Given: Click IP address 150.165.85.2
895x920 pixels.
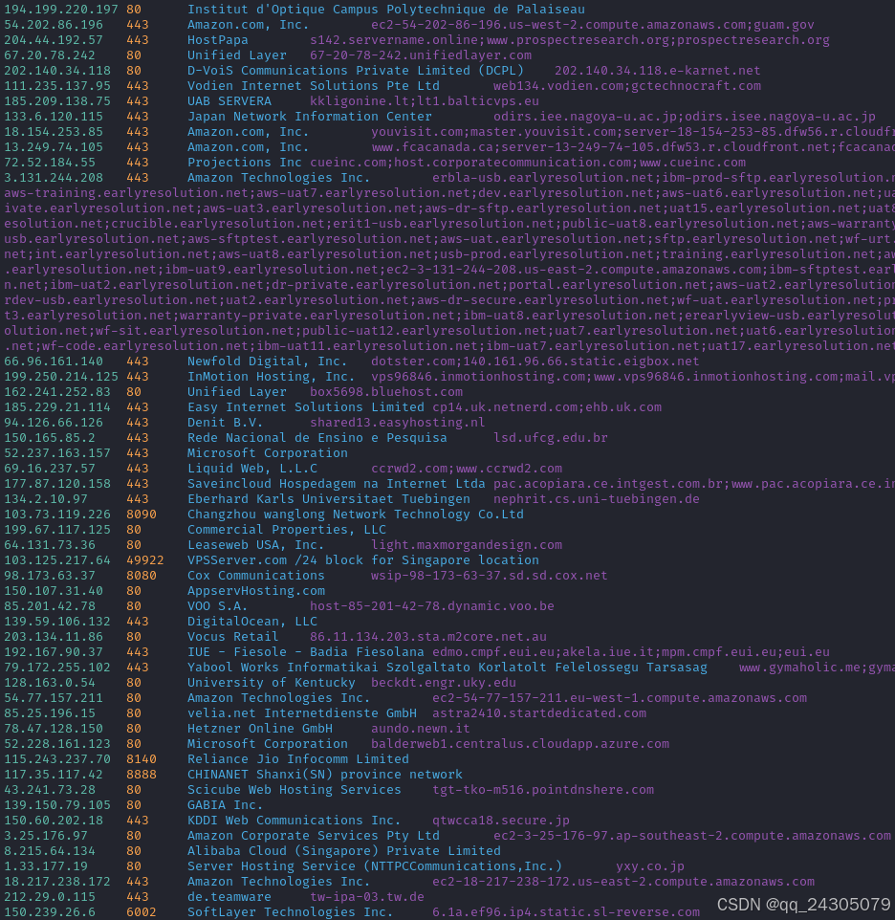Looking at the screenshot, I should click(x=50, y=437).
